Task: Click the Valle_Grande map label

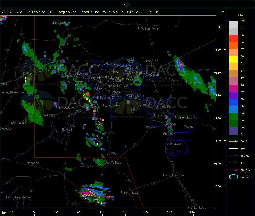Action: [84, 104]
